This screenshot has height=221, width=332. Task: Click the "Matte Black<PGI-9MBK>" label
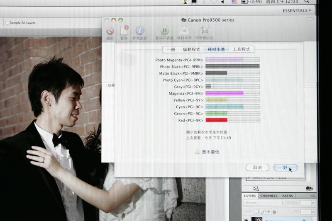(181, 73)
